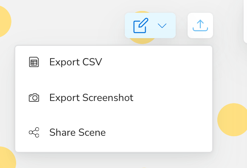Select the yellow circle at the right edge

point(233,120)
